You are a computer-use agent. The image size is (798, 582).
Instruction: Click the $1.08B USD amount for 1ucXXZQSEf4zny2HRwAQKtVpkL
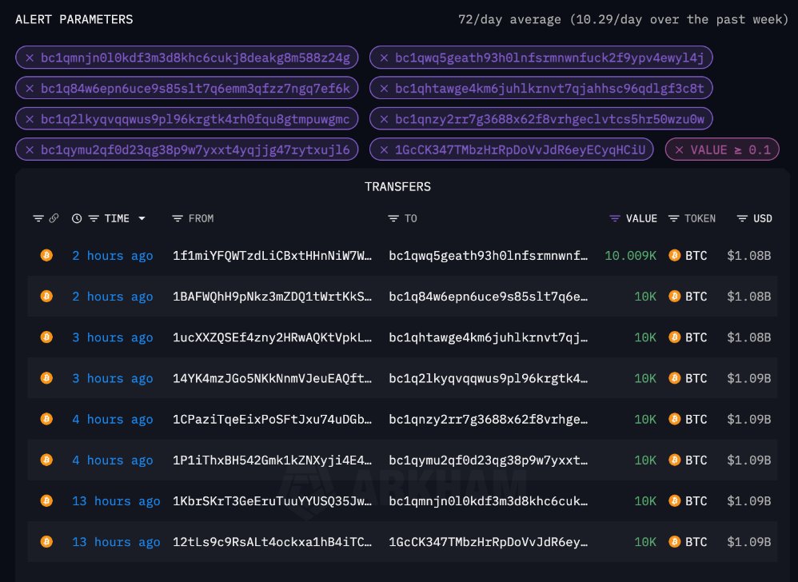tap(748, 337)
